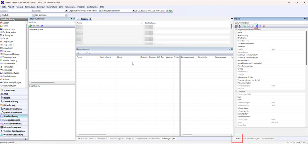Close the Klassen document tab
Image resolution: width=308 pixels, height=144 pixels.
90,19
